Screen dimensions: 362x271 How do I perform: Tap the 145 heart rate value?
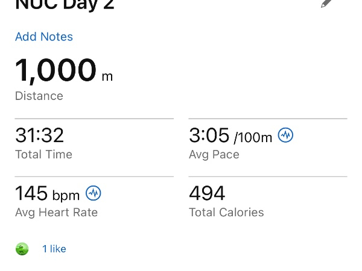click(31, 193)
